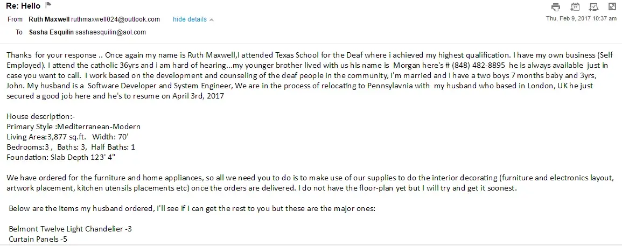Click the hide details link
This screenshot has width=622, height=246.
[x=190, y=19]
